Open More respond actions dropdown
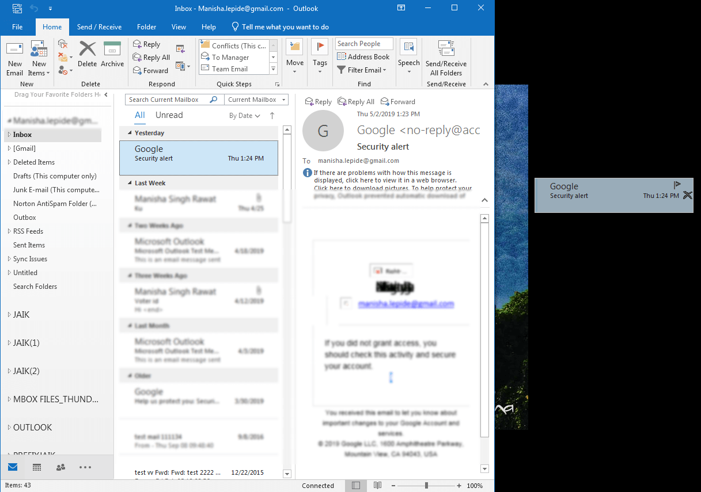Screen dimensions: 701x492 pyautogui.click(x=183, y=66)
